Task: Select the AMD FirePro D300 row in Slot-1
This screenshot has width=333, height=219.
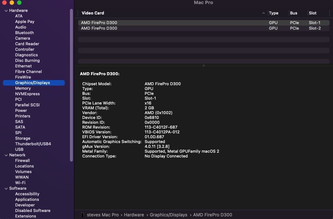Action: pos(203,23)
